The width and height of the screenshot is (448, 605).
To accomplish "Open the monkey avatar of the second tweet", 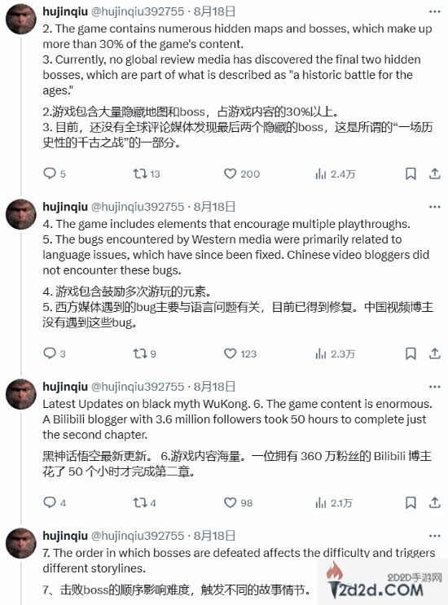I will 21,214.
